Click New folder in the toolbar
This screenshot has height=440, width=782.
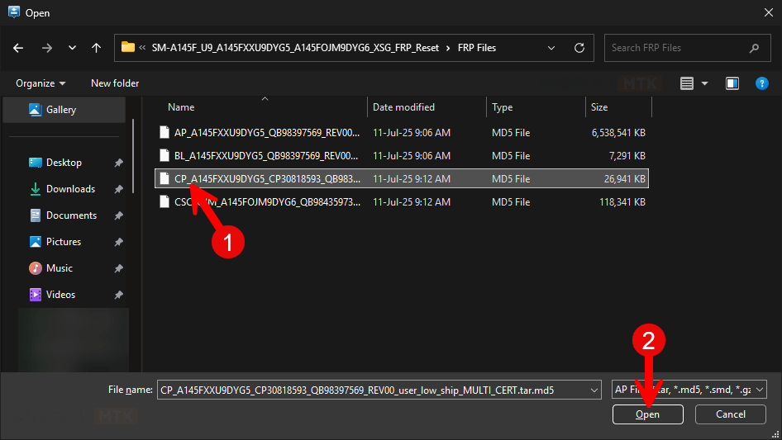coord(115,83)
